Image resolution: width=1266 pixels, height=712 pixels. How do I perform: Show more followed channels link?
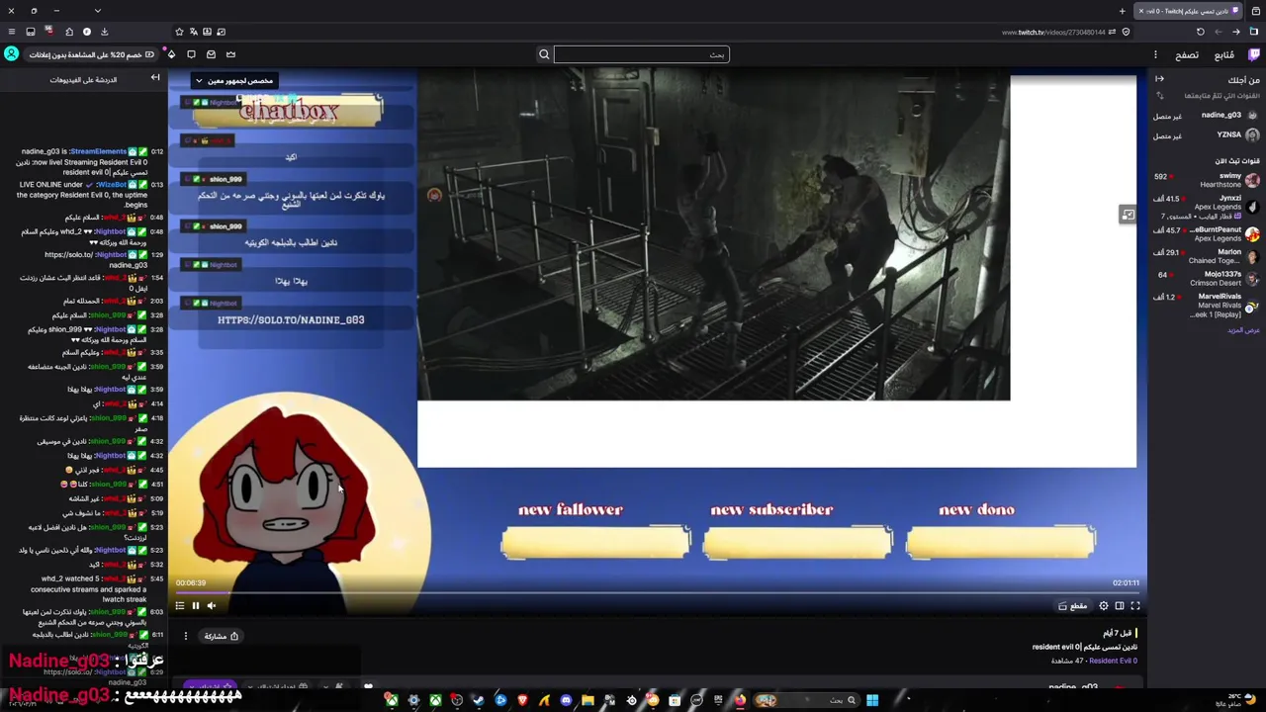1243,330
